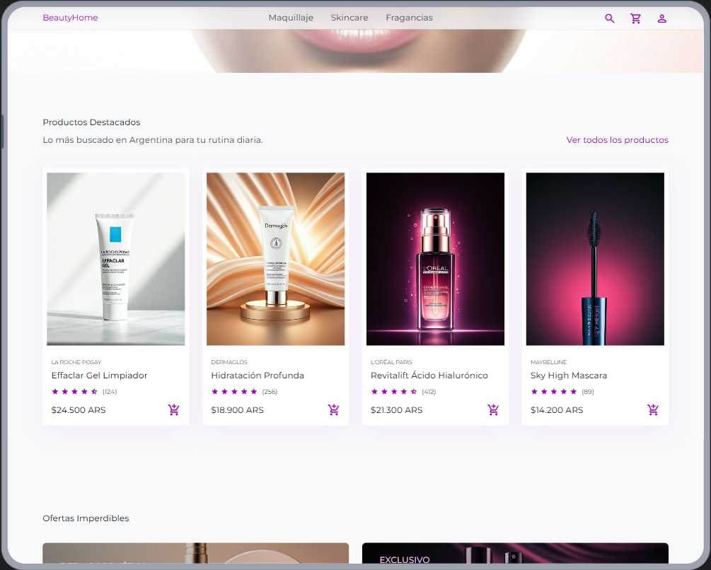
Task: View the La Roche-Posay Effaclar product image
Action: tap(115, 259)
